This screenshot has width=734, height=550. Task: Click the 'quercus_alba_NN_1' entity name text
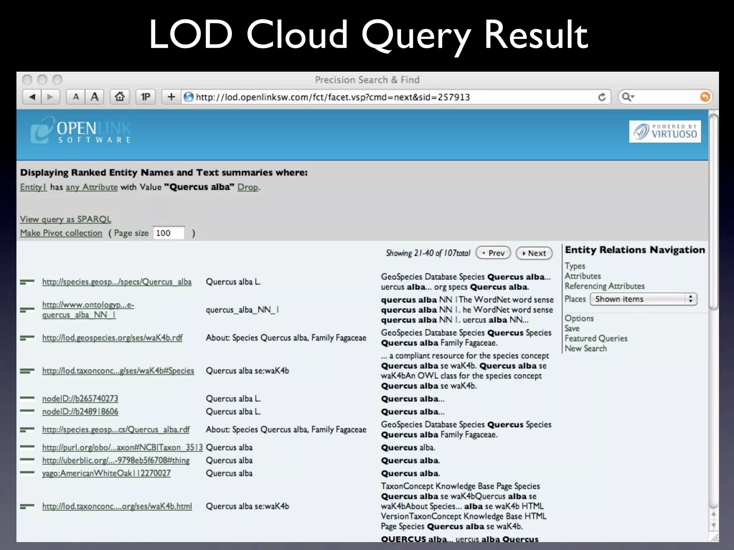click(x=242, y=310)
